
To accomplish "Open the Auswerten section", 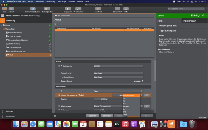I will (x=26, y=116).
